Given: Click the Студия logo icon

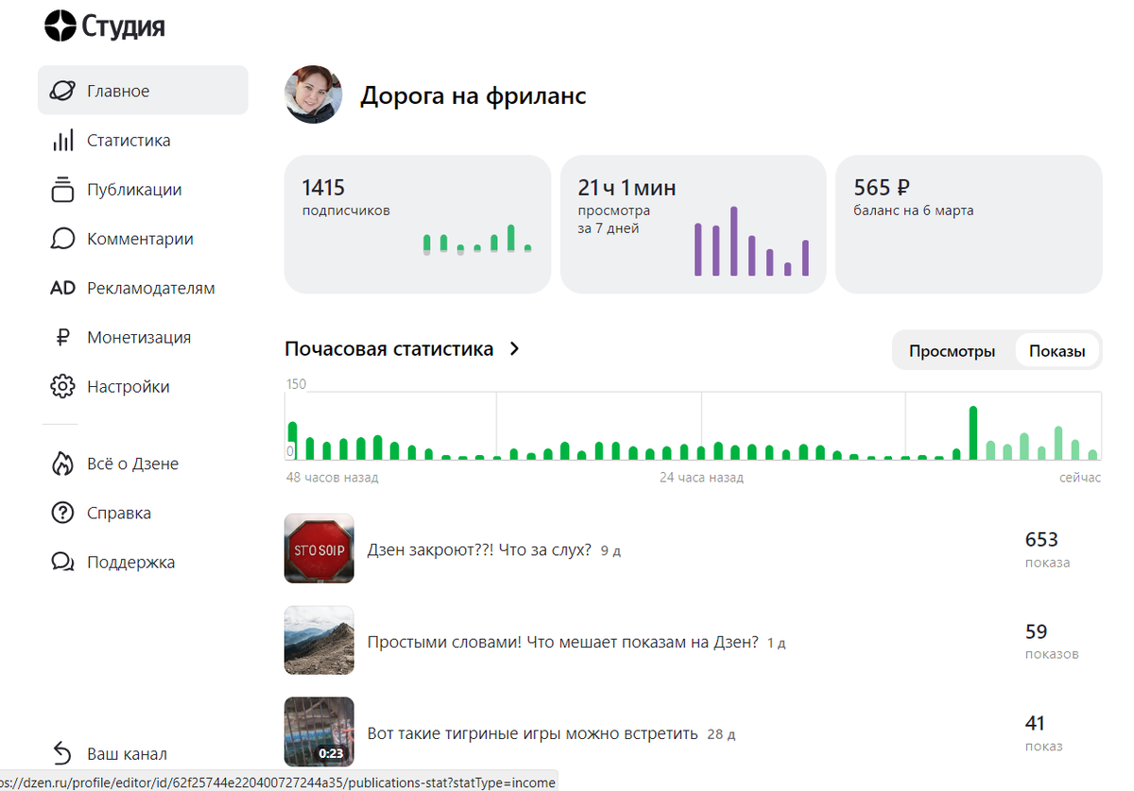Looking at the screenshot, I should (x=60, y=25).
